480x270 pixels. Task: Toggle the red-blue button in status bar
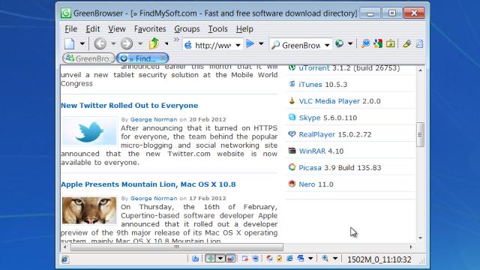coord(230,259)
